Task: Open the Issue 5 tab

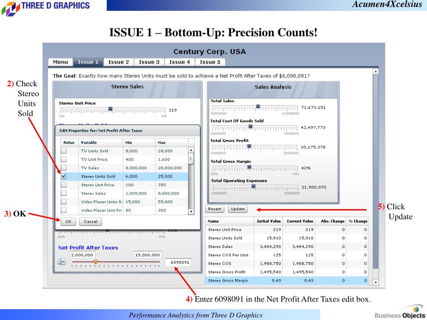Action: [x=210, y=62]
